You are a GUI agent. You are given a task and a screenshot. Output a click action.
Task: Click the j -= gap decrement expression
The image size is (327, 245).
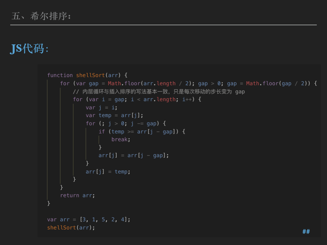143,123
